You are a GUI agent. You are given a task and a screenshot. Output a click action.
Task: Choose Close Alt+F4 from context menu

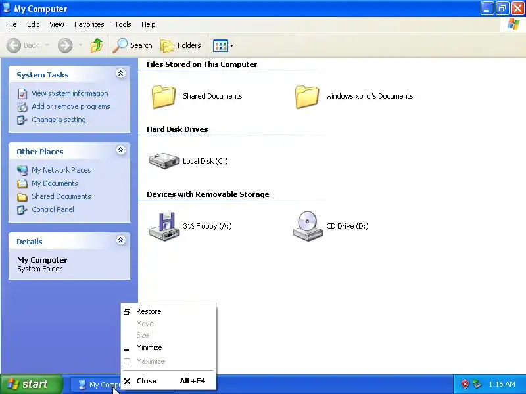[168, 381]
